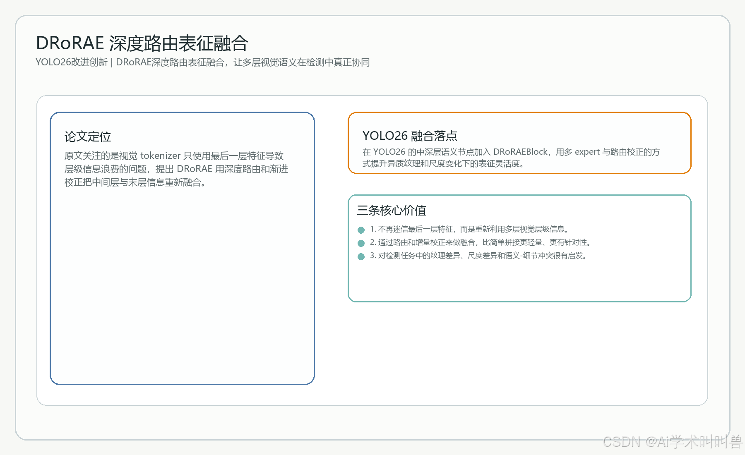
Task: Select the heading "论文定位"
Action: coord(88,136)
